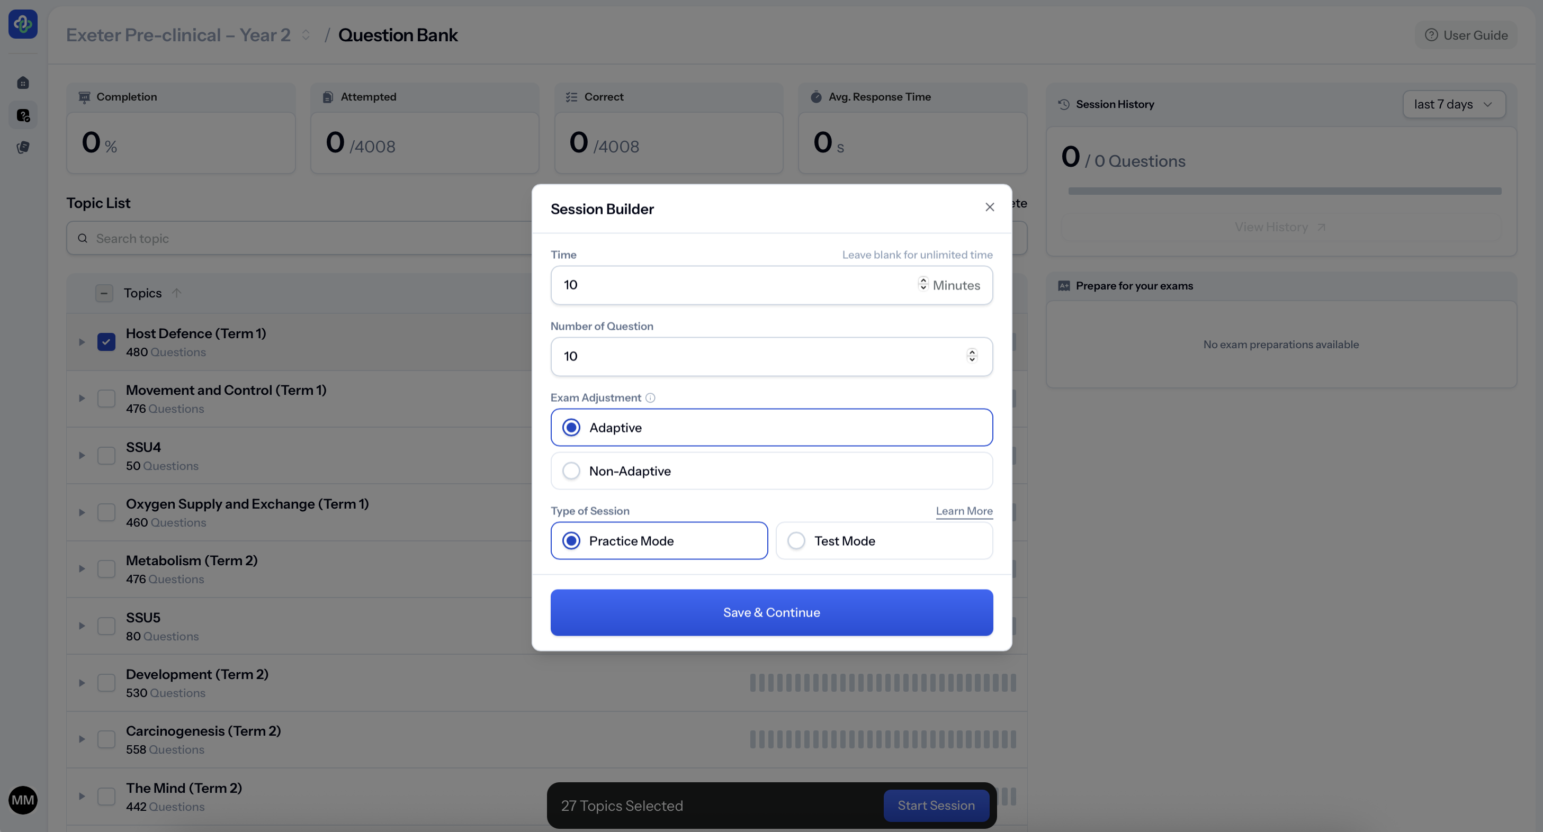This screenshot has width=1543, height=832.
Task: Tick the Movement and Control checkbox
Action: [x=106, y=399]
